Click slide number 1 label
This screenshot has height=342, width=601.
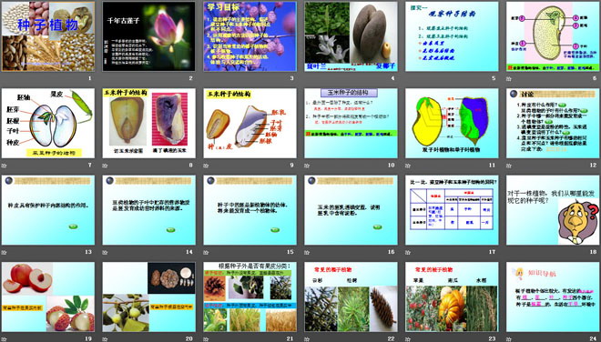point(90,78)
